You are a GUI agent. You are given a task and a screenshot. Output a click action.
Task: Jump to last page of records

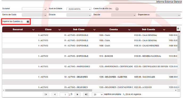pyautogui.click(x=86, y=94)
